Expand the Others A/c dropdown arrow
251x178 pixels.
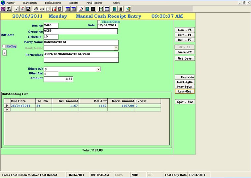(x=98, y=69)
